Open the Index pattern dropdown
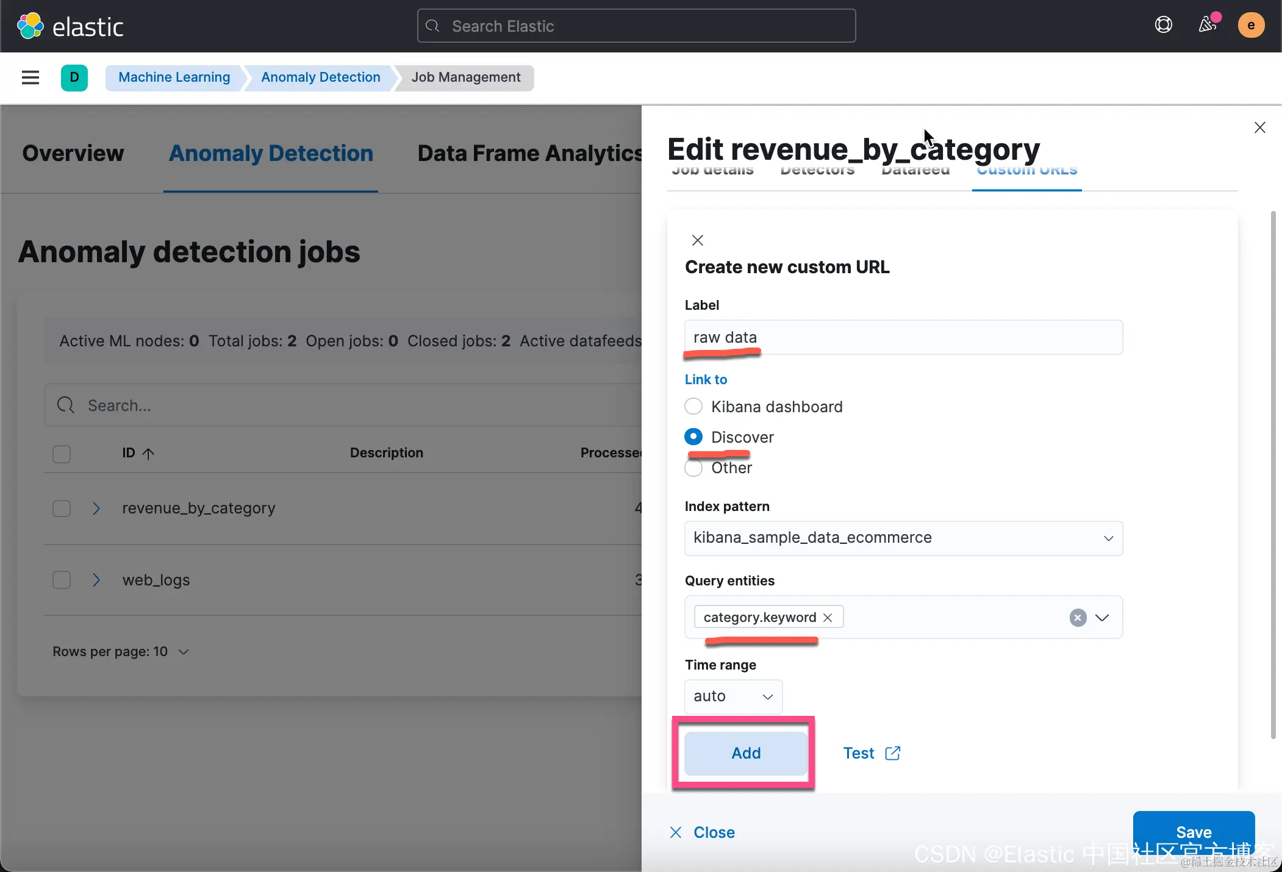This screenshot has width=1282, height=872. click(x=903, y=538)
